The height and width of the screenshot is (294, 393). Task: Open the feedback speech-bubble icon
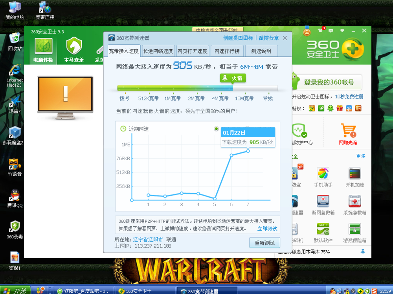(331, 31)
